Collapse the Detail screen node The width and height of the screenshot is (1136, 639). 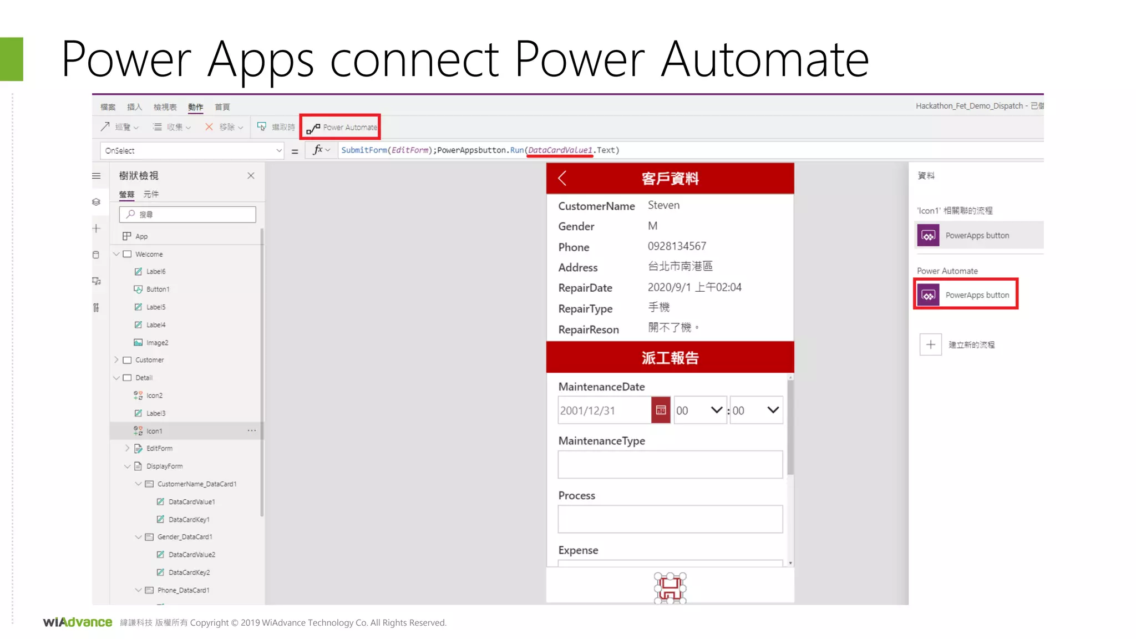[116, 378]
